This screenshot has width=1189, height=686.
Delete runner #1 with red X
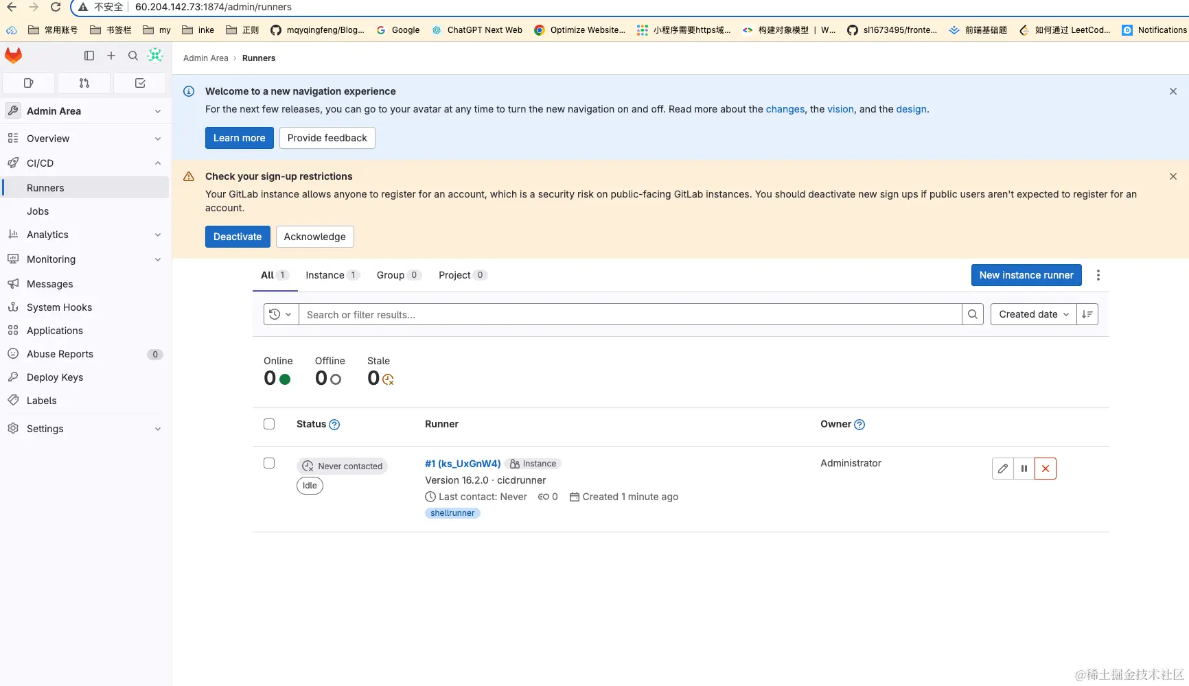coord(1046,469)
